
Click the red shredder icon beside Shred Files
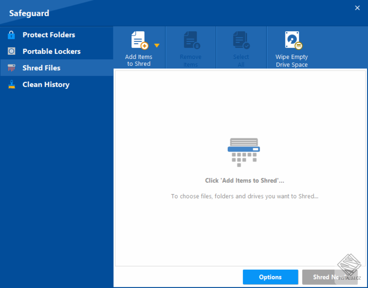click(x=12, y=68)
